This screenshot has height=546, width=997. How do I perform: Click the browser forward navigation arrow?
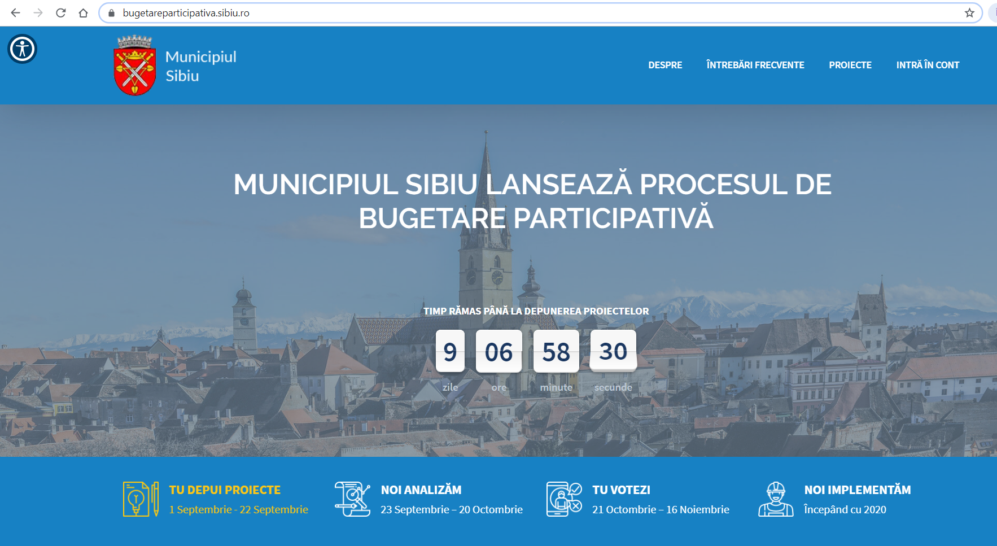[x=37, y=12]
